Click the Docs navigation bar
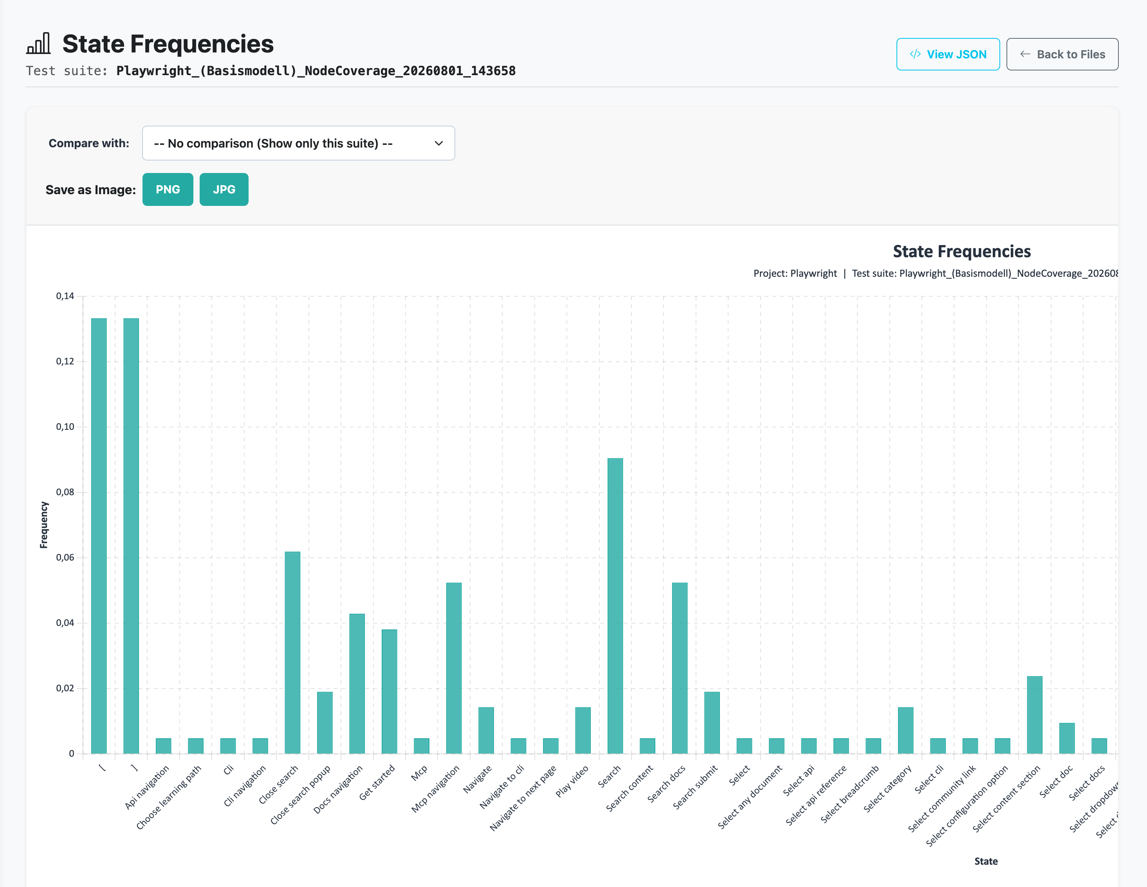The width and height of the screenshot is (1147, 887). point(357,683)
